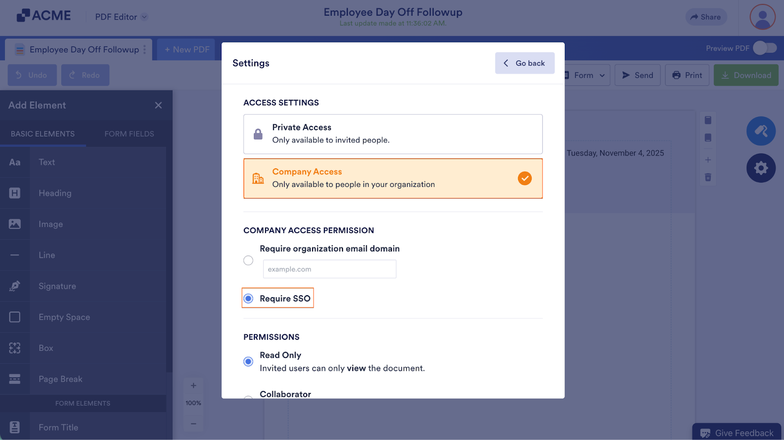The height and width of the screenshot is (440, 784).
Task: Click the blue design tools icon
Action: (x=760, y=131)
